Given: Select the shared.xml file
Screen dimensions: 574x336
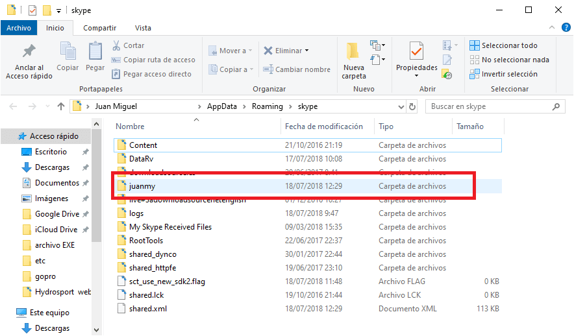Looking at the screenshot, I should [x=308, y=309].
